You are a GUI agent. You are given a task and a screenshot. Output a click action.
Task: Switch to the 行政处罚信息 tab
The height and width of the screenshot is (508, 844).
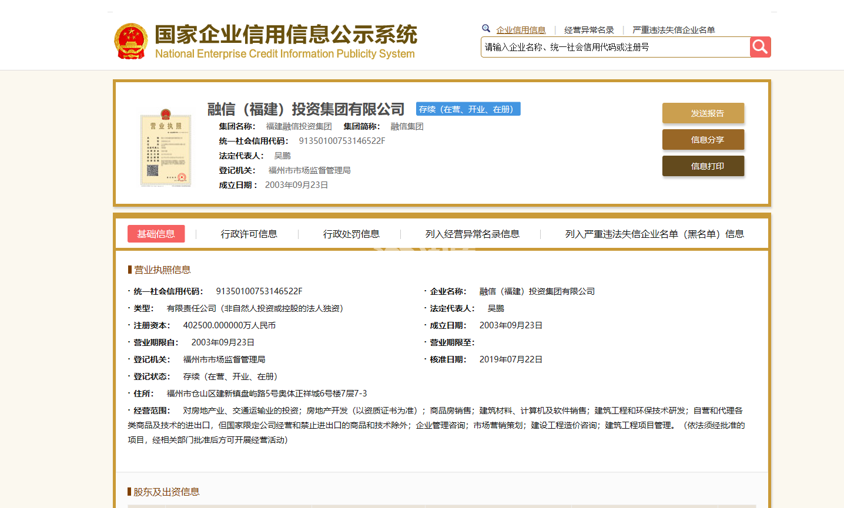351,234
